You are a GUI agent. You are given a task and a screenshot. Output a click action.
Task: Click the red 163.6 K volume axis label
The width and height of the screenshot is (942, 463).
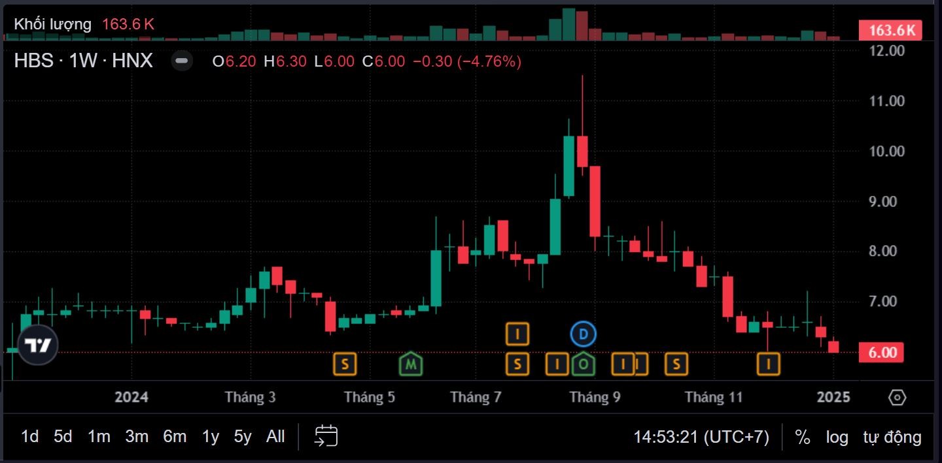pos(890,30)
